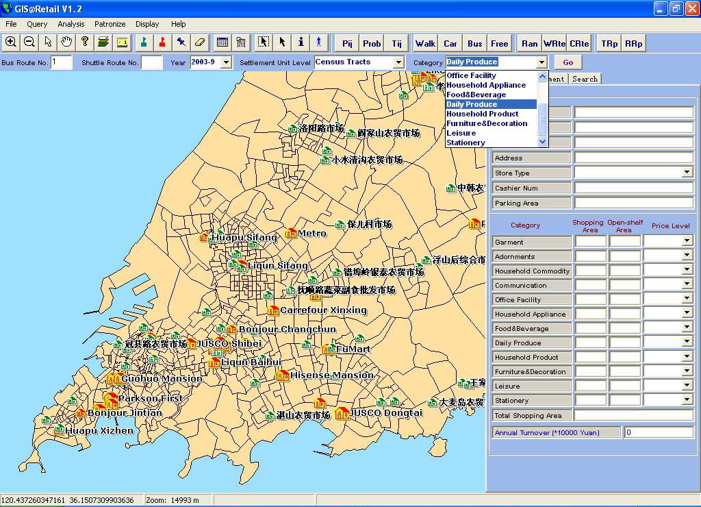The height and width of the screenshot is (507, 701).
Task: Click the Bus Route No. input field
Action: point(61,62)
